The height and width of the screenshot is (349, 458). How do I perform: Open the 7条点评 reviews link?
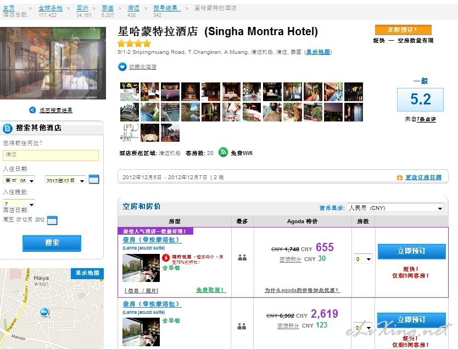tap(426, 119)
